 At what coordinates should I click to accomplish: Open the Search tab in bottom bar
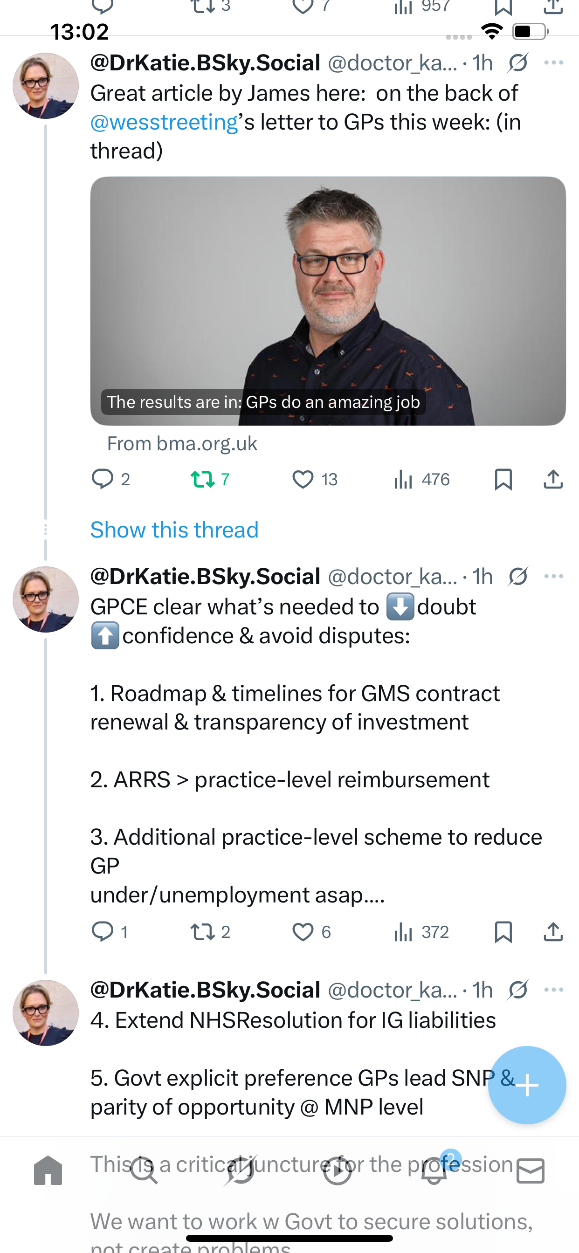click(x=144, y=1171)
